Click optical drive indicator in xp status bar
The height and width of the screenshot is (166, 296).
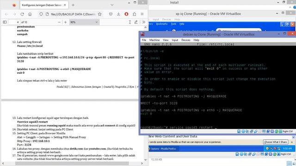click(241, 154)
